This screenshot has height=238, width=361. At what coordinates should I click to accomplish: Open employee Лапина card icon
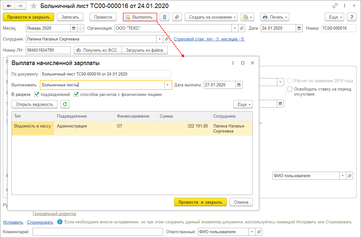[166, 39]
